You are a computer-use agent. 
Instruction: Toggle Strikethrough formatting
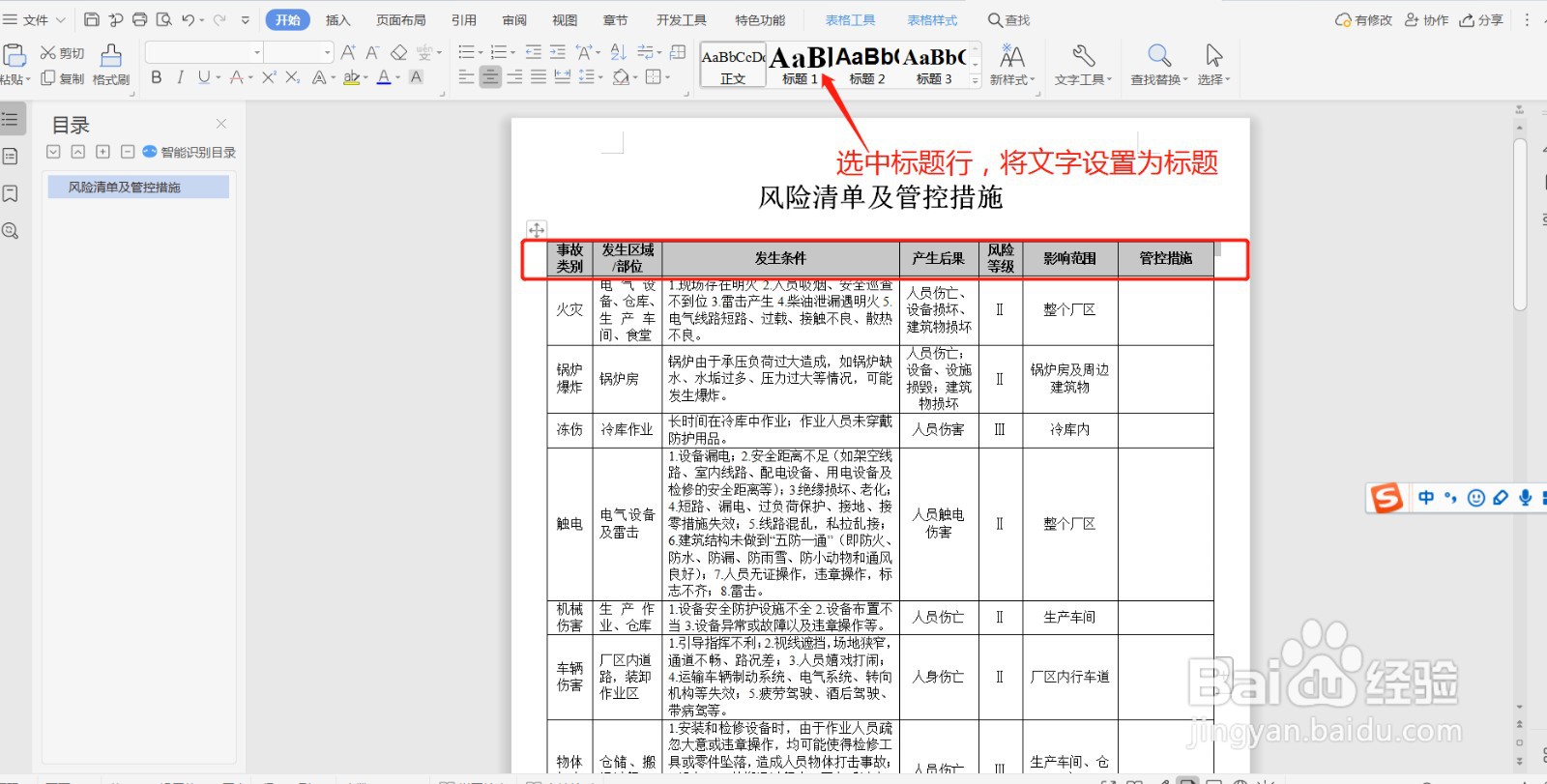click(236, 77)
